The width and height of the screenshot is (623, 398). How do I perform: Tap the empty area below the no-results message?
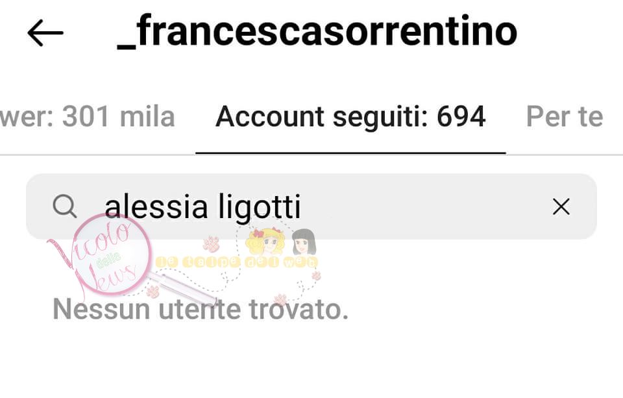(311, 362)
